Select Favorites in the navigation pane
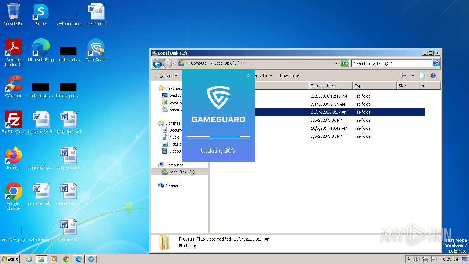The width and height of the screenshot is (469, 264). pyautogui.click(x=173, y=88)
